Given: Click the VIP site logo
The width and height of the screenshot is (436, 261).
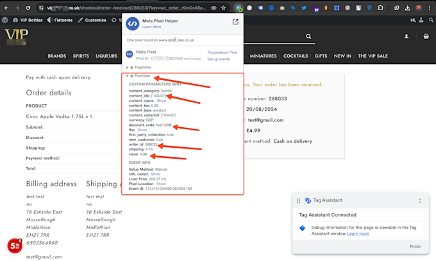Looking at the screenshot, I should [17, 37].
